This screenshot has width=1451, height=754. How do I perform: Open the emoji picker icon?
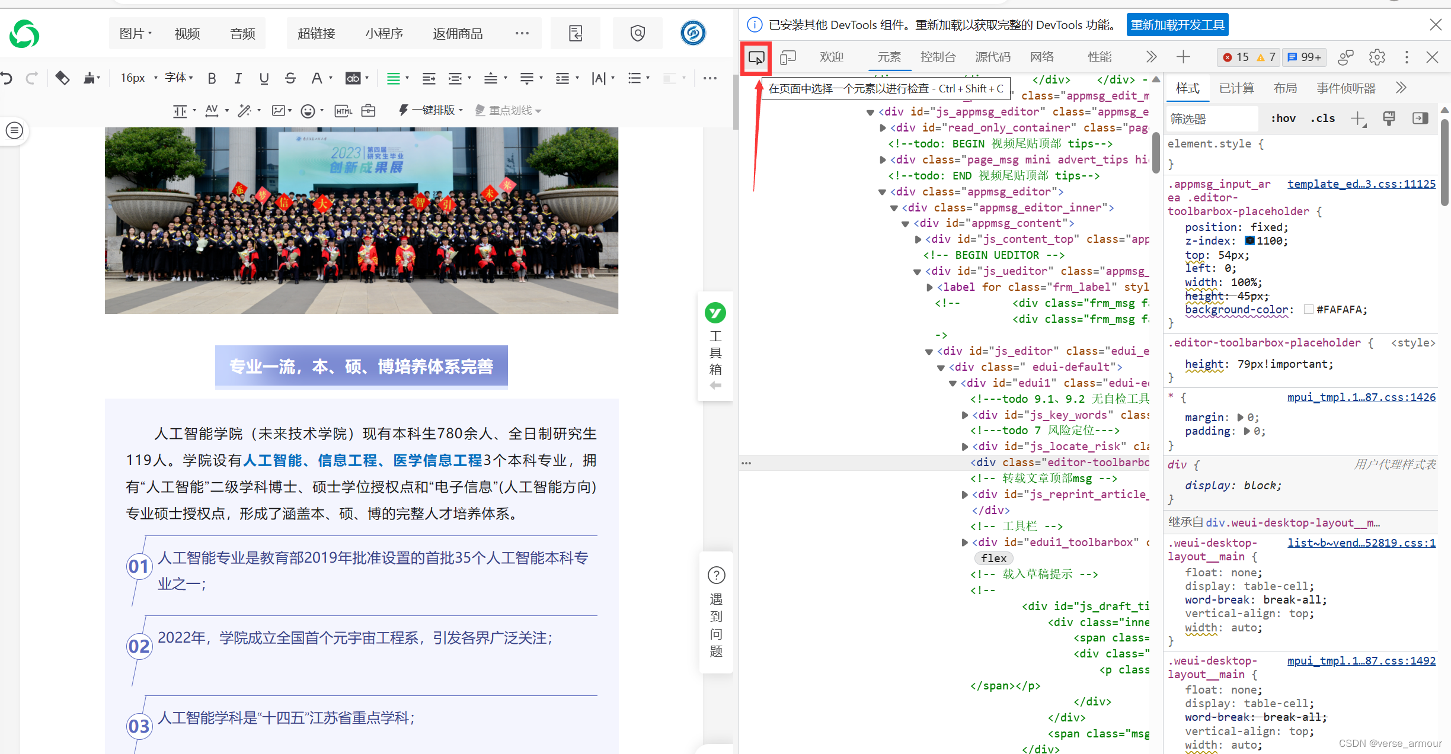point(308,111)
